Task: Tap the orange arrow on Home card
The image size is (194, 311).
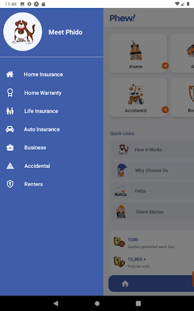Action: pos(165,66)
